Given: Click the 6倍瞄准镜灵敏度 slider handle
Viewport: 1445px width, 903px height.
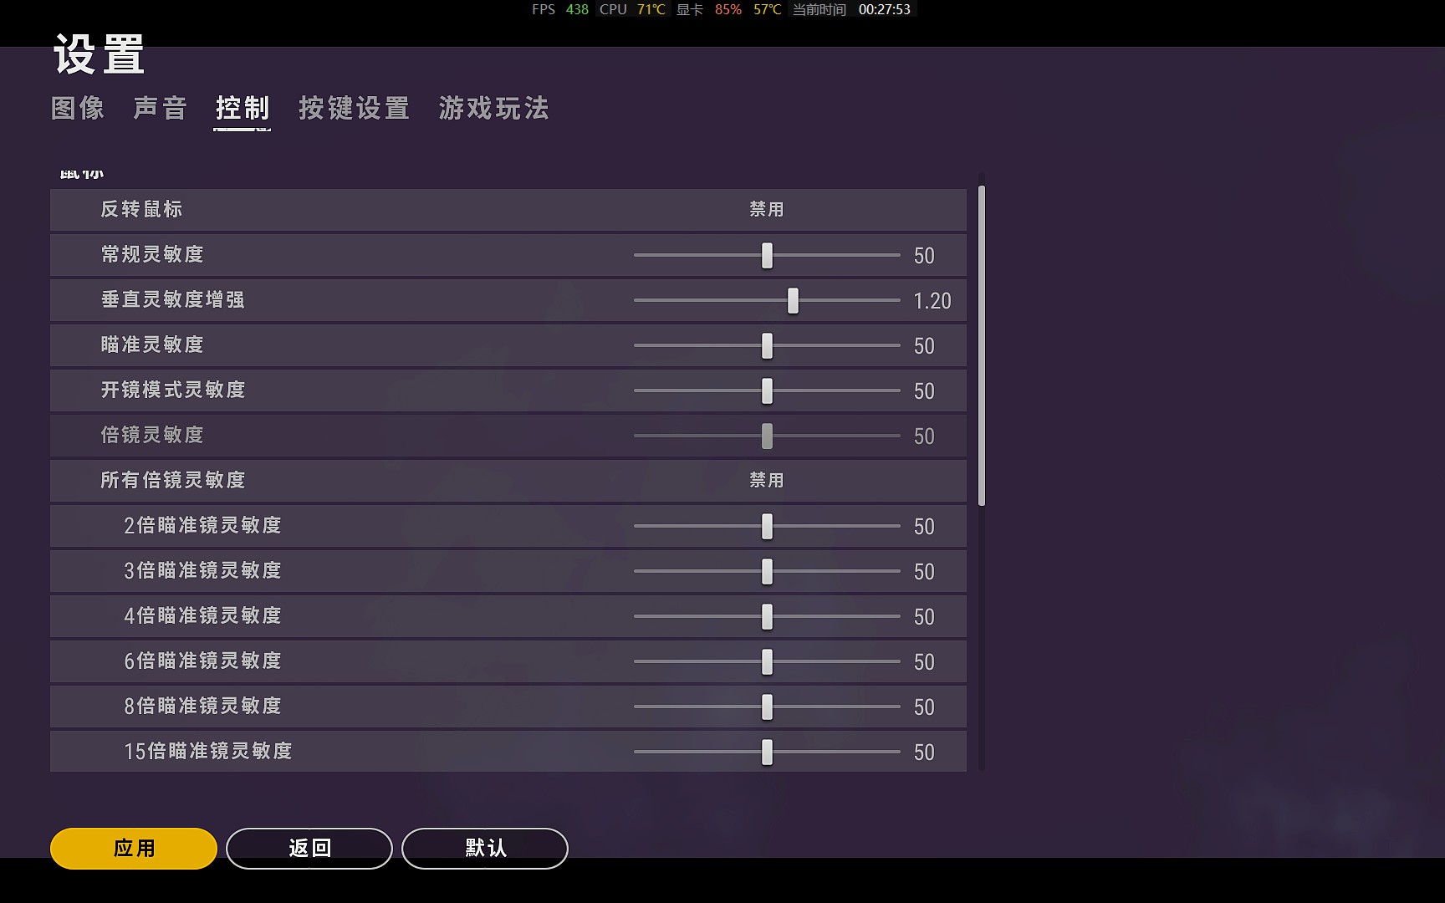Looking at the screenshot, I should (767, 662).
